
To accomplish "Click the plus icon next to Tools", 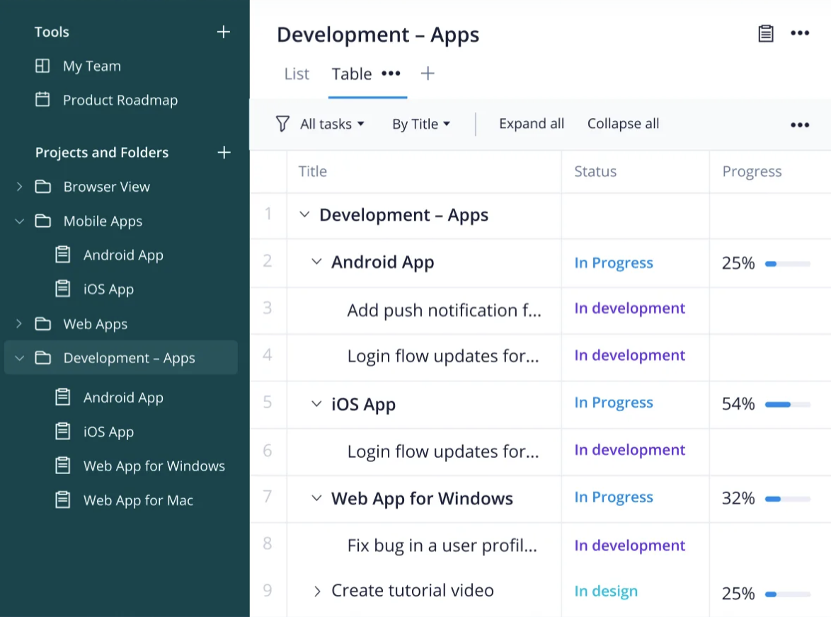I will pyautogui.click(x=224, y=32).
